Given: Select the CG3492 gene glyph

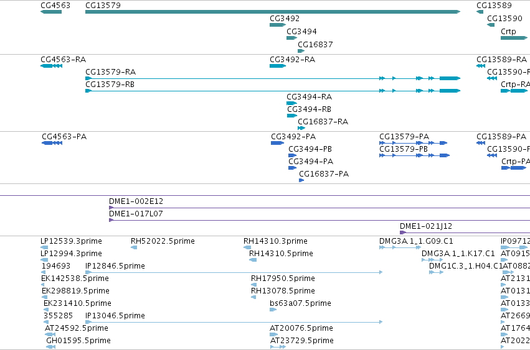Looking at the screenshot, I should pos(278,25).
